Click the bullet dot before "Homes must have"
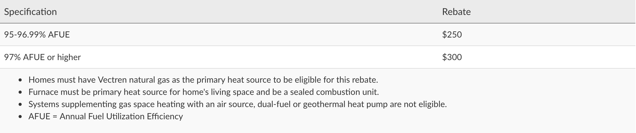636x133 pixels. click(x=20, y=80)
